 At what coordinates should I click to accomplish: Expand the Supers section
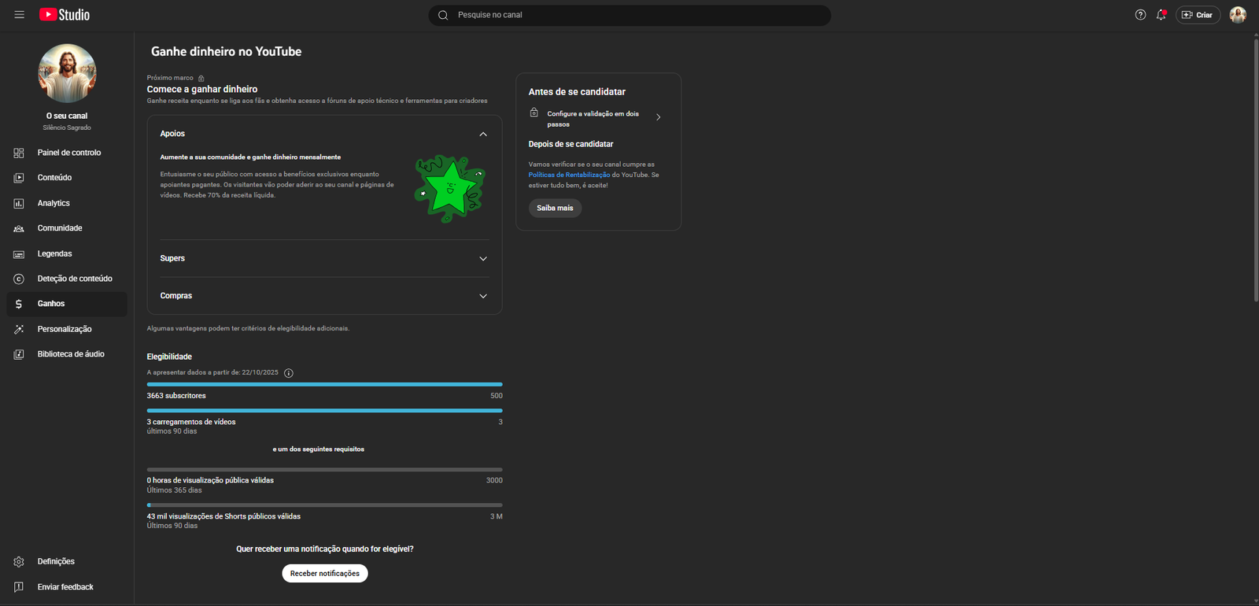482,258
